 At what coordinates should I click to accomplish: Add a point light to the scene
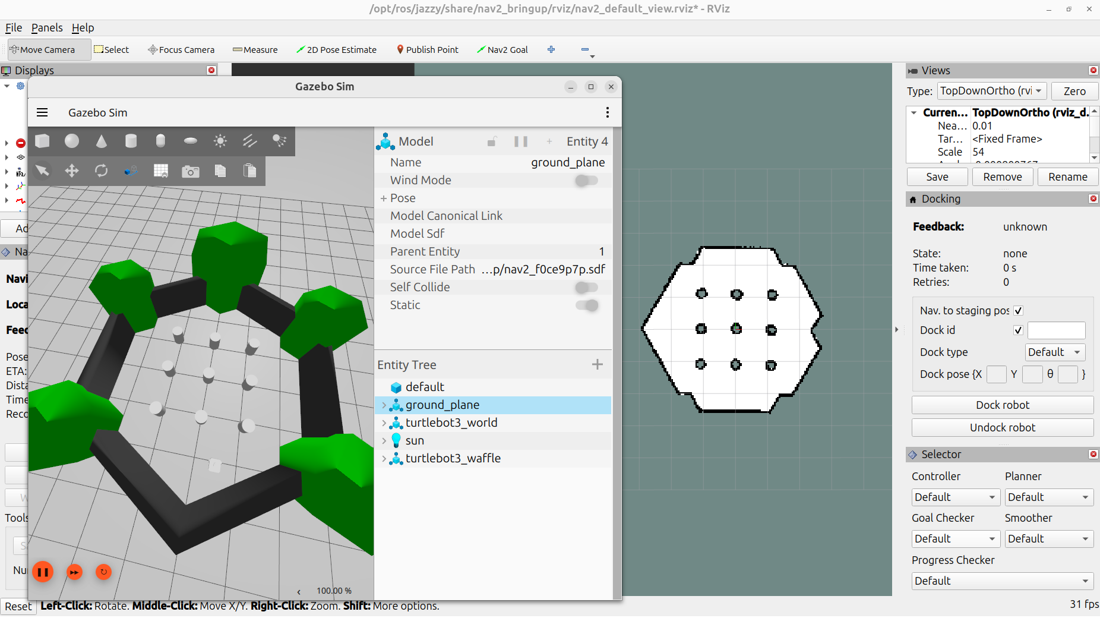coord(220,141)
